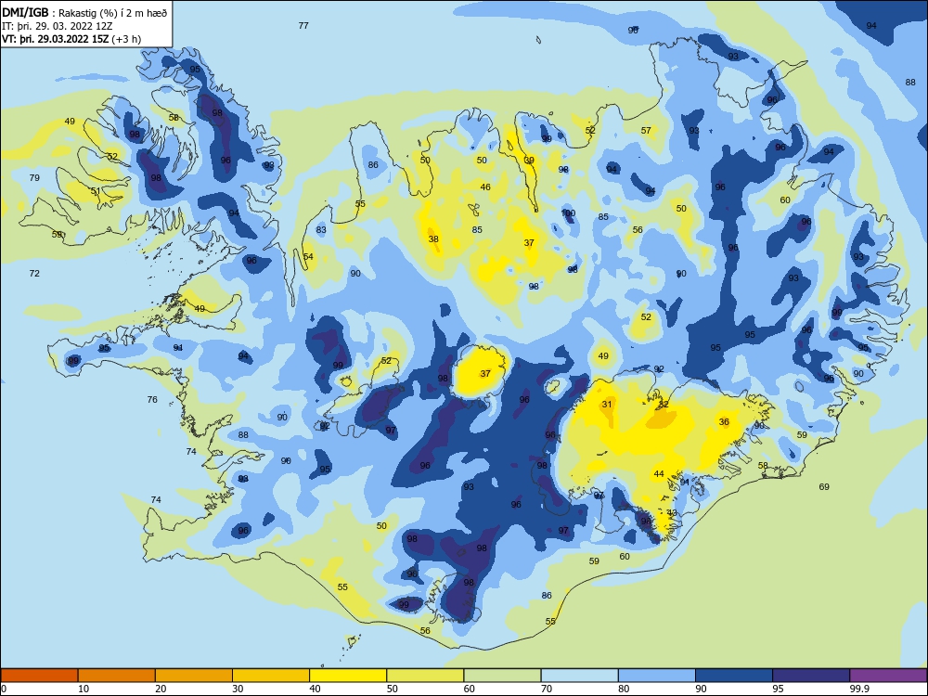Click the humidity value '83' on the map
This screenshot has width=928, height=696.
pyautogui.click(x=321, y=229)
